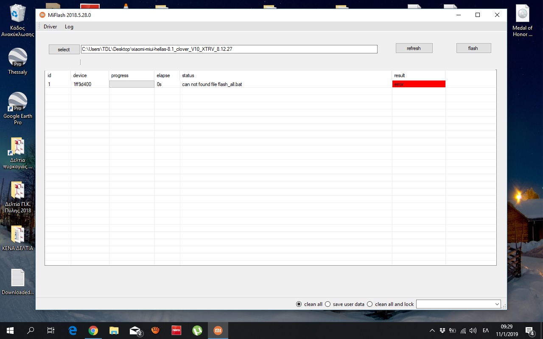Open Google Chrome from the taskbar
Screen dimensions: 543x339
point(93,331)
